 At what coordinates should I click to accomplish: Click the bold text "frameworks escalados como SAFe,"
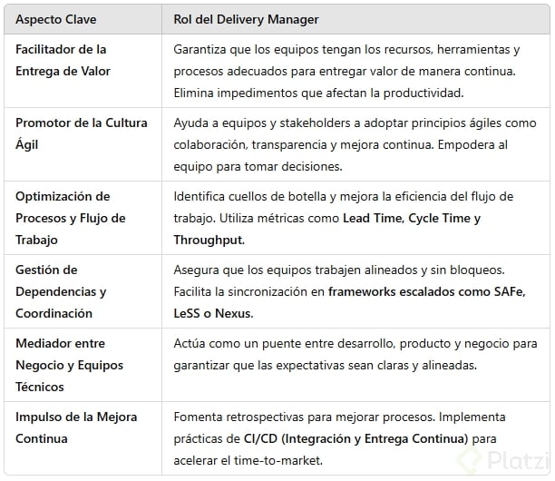(426, 292)
